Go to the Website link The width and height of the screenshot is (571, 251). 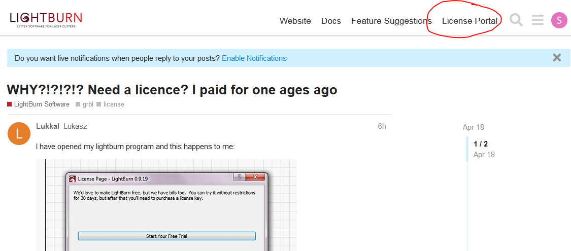click(295, 21)
